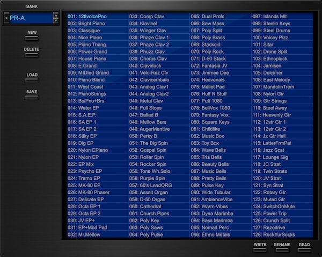Select patch 101: Sitar
This screenshot has width=322, height=257.
[x=282, y=45]
